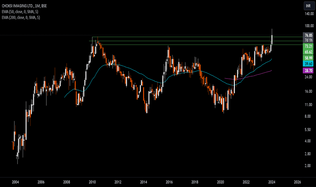Click the 2016 label on time axis
316x187 pixels.
point(169,182)
